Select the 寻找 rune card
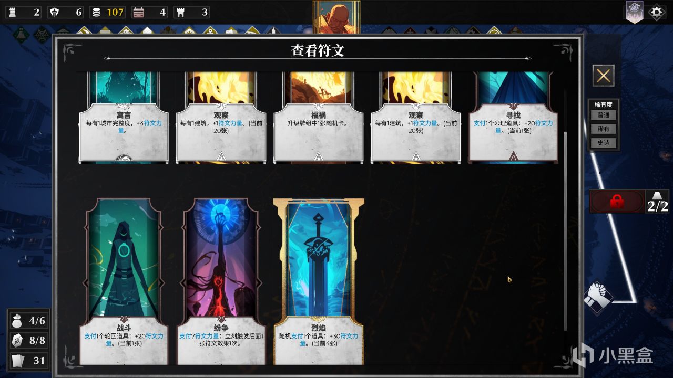673x378 pixels. (x=513, y=116)
